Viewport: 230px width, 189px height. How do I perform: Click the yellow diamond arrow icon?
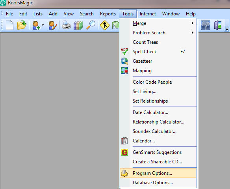(x=105, y=25)
